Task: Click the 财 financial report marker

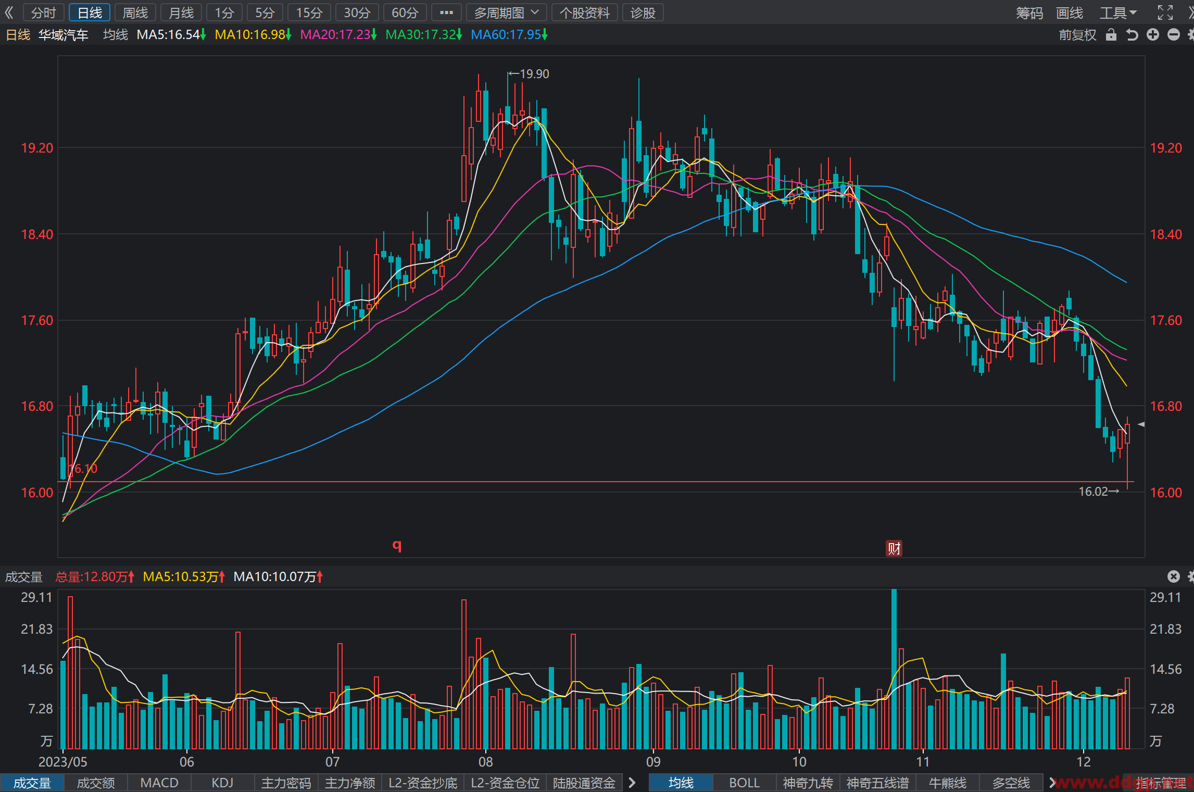Action: point(894,548)
